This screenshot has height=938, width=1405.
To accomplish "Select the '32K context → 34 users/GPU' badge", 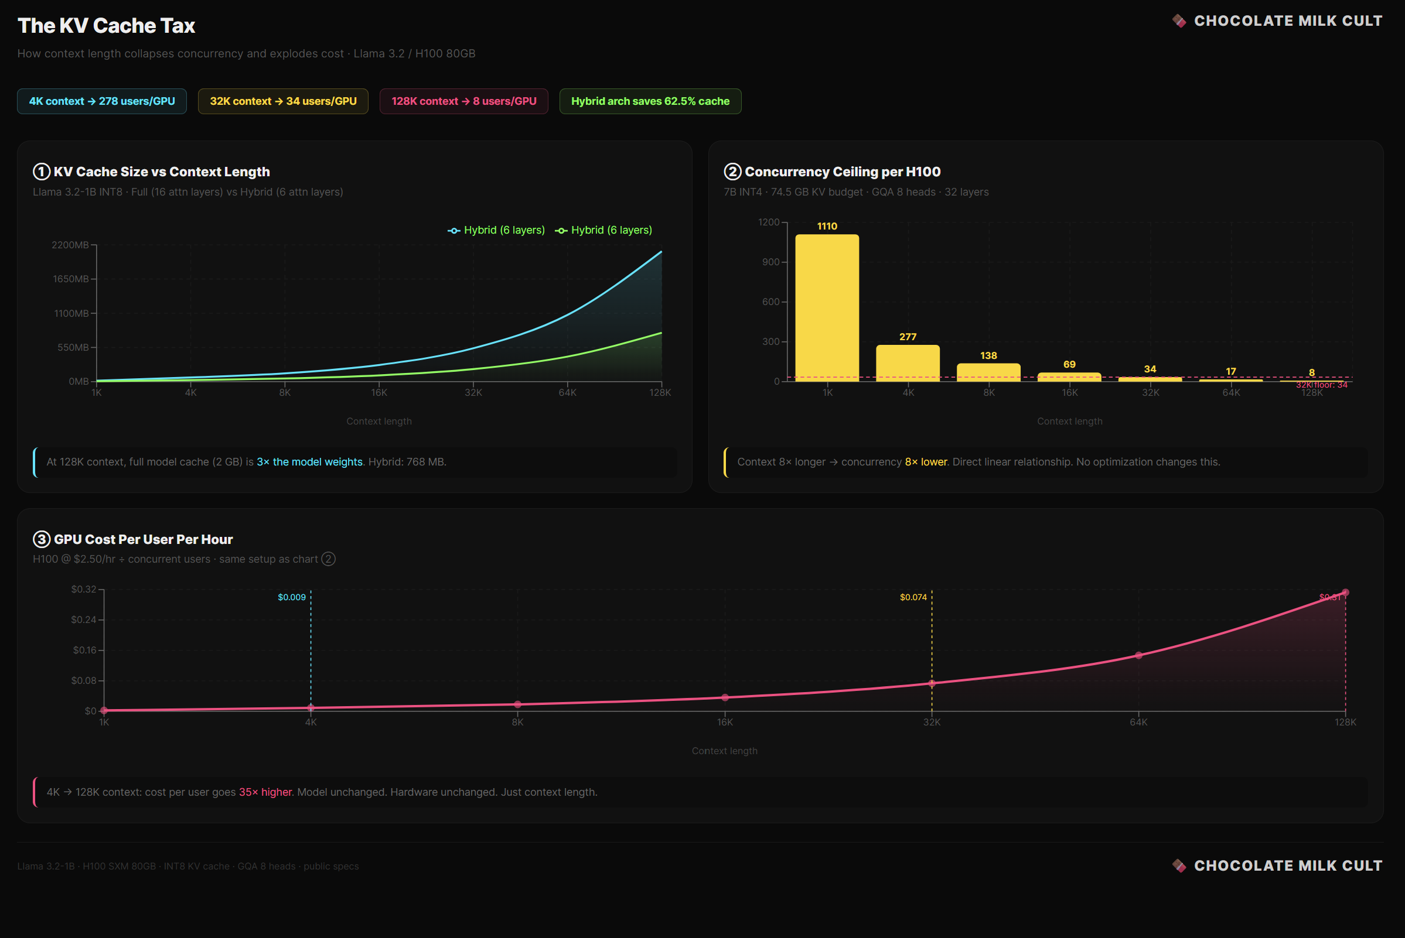I will 282,101.
